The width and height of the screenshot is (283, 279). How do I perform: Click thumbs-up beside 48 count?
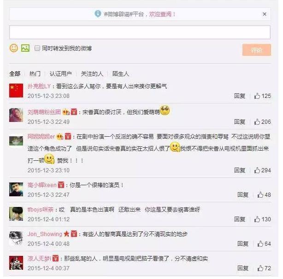point(260,195)
